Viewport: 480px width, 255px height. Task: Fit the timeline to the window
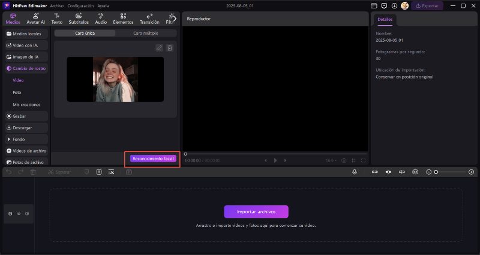[415, 172]
